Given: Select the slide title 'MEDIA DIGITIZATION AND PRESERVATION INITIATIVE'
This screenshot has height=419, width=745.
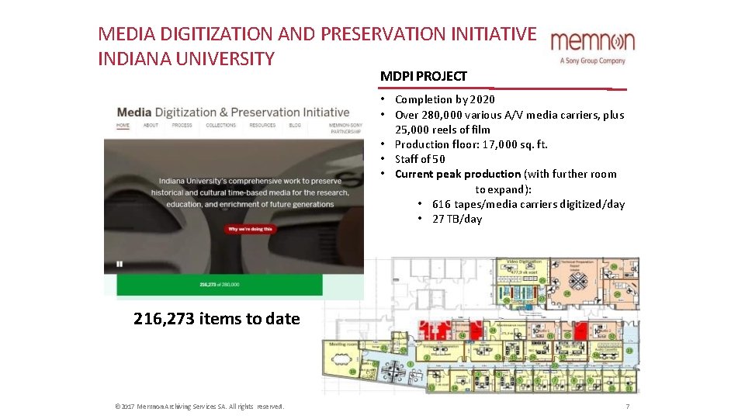Looking at the screenshot, I should (317, 34).
